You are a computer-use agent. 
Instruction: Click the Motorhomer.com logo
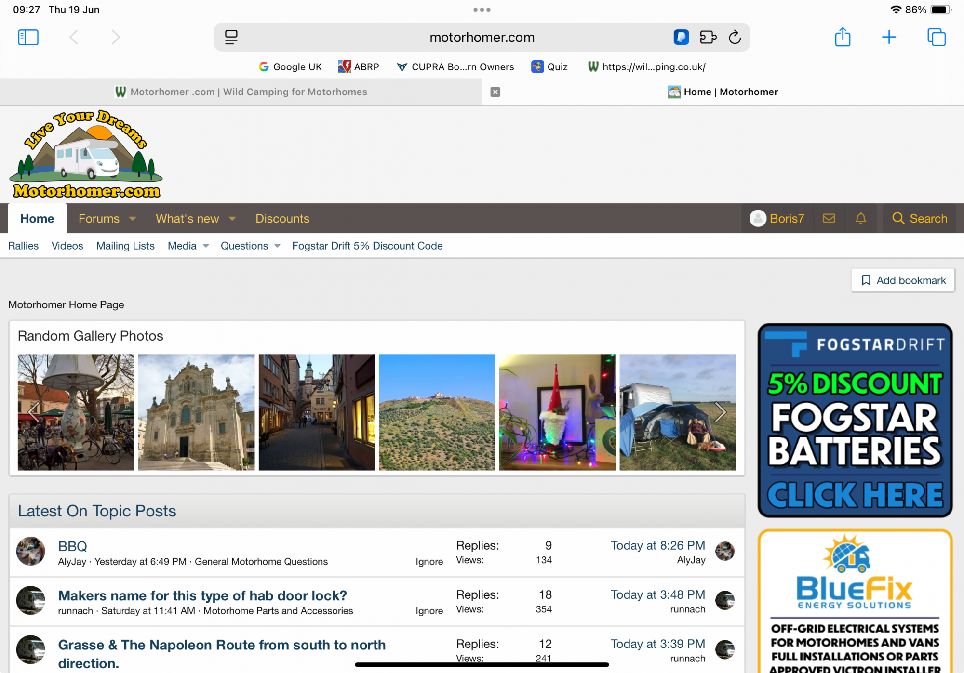coord(86,154)
